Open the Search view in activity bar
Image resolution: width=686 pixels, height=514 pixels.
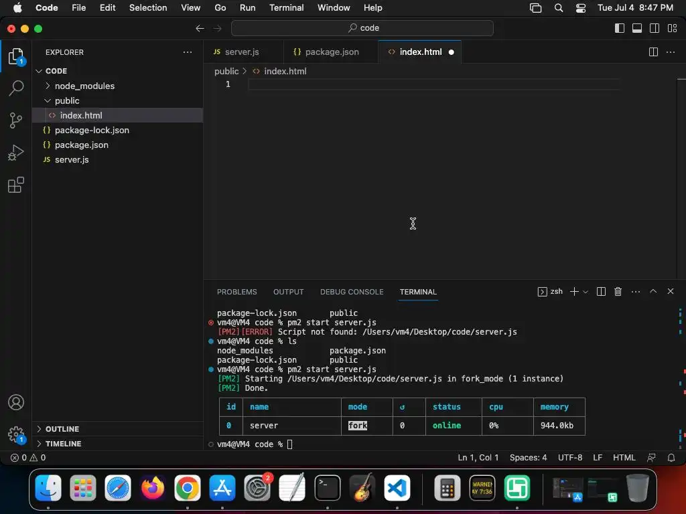[16, 88]
